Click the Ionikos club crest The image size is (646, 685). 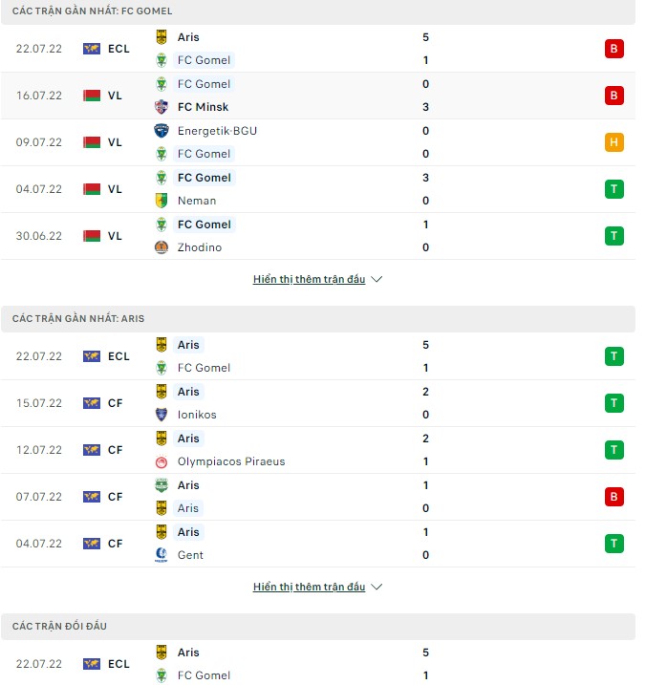point(161,415)
